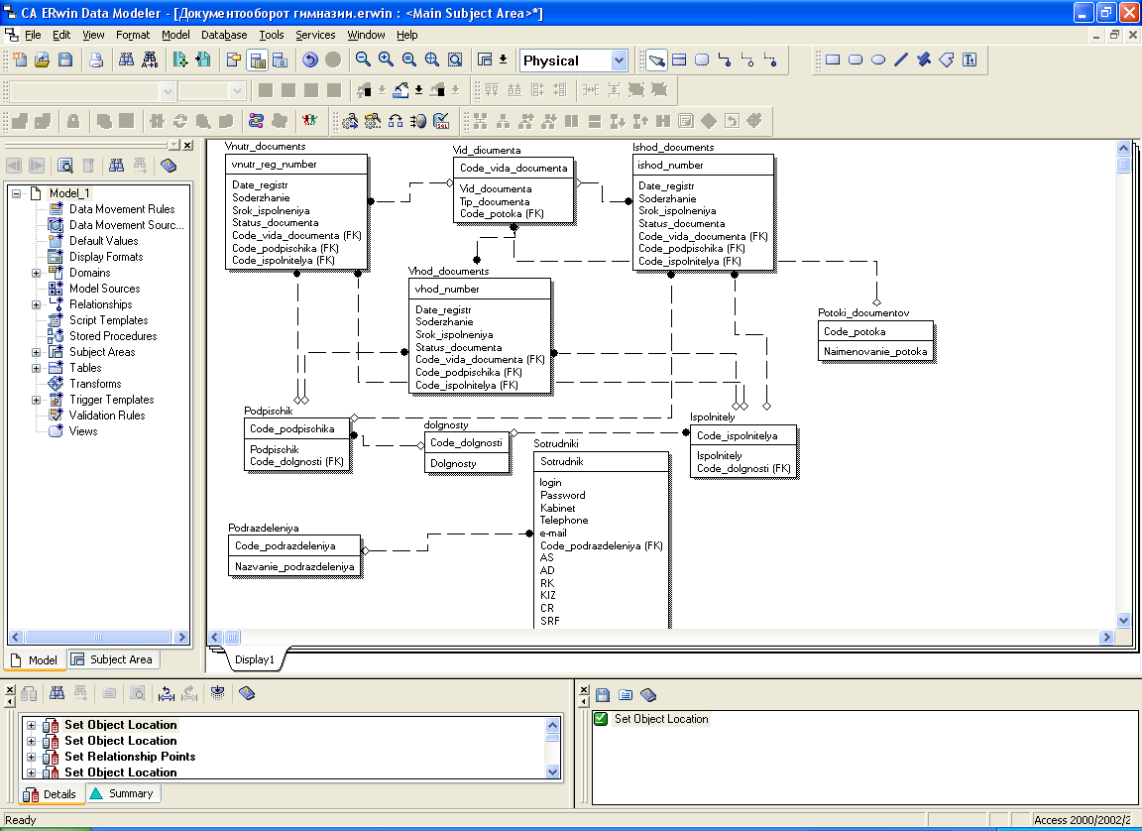Image resolution: width=1142 pixels, height=831 pixels.
Task: Click the Find binoculars icon in toolbar
Action: (x=126, y=60)
